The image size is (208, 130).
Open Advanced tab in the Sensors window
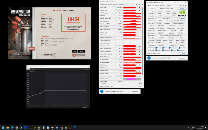[115, 4]
